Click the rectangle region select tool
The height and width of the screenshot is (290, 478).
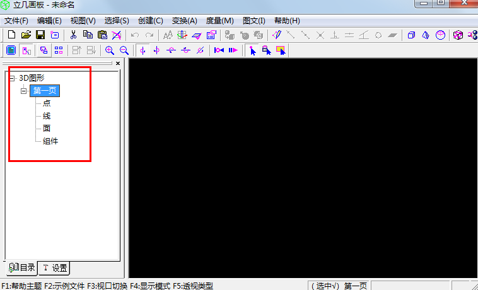tap(281, 50)
